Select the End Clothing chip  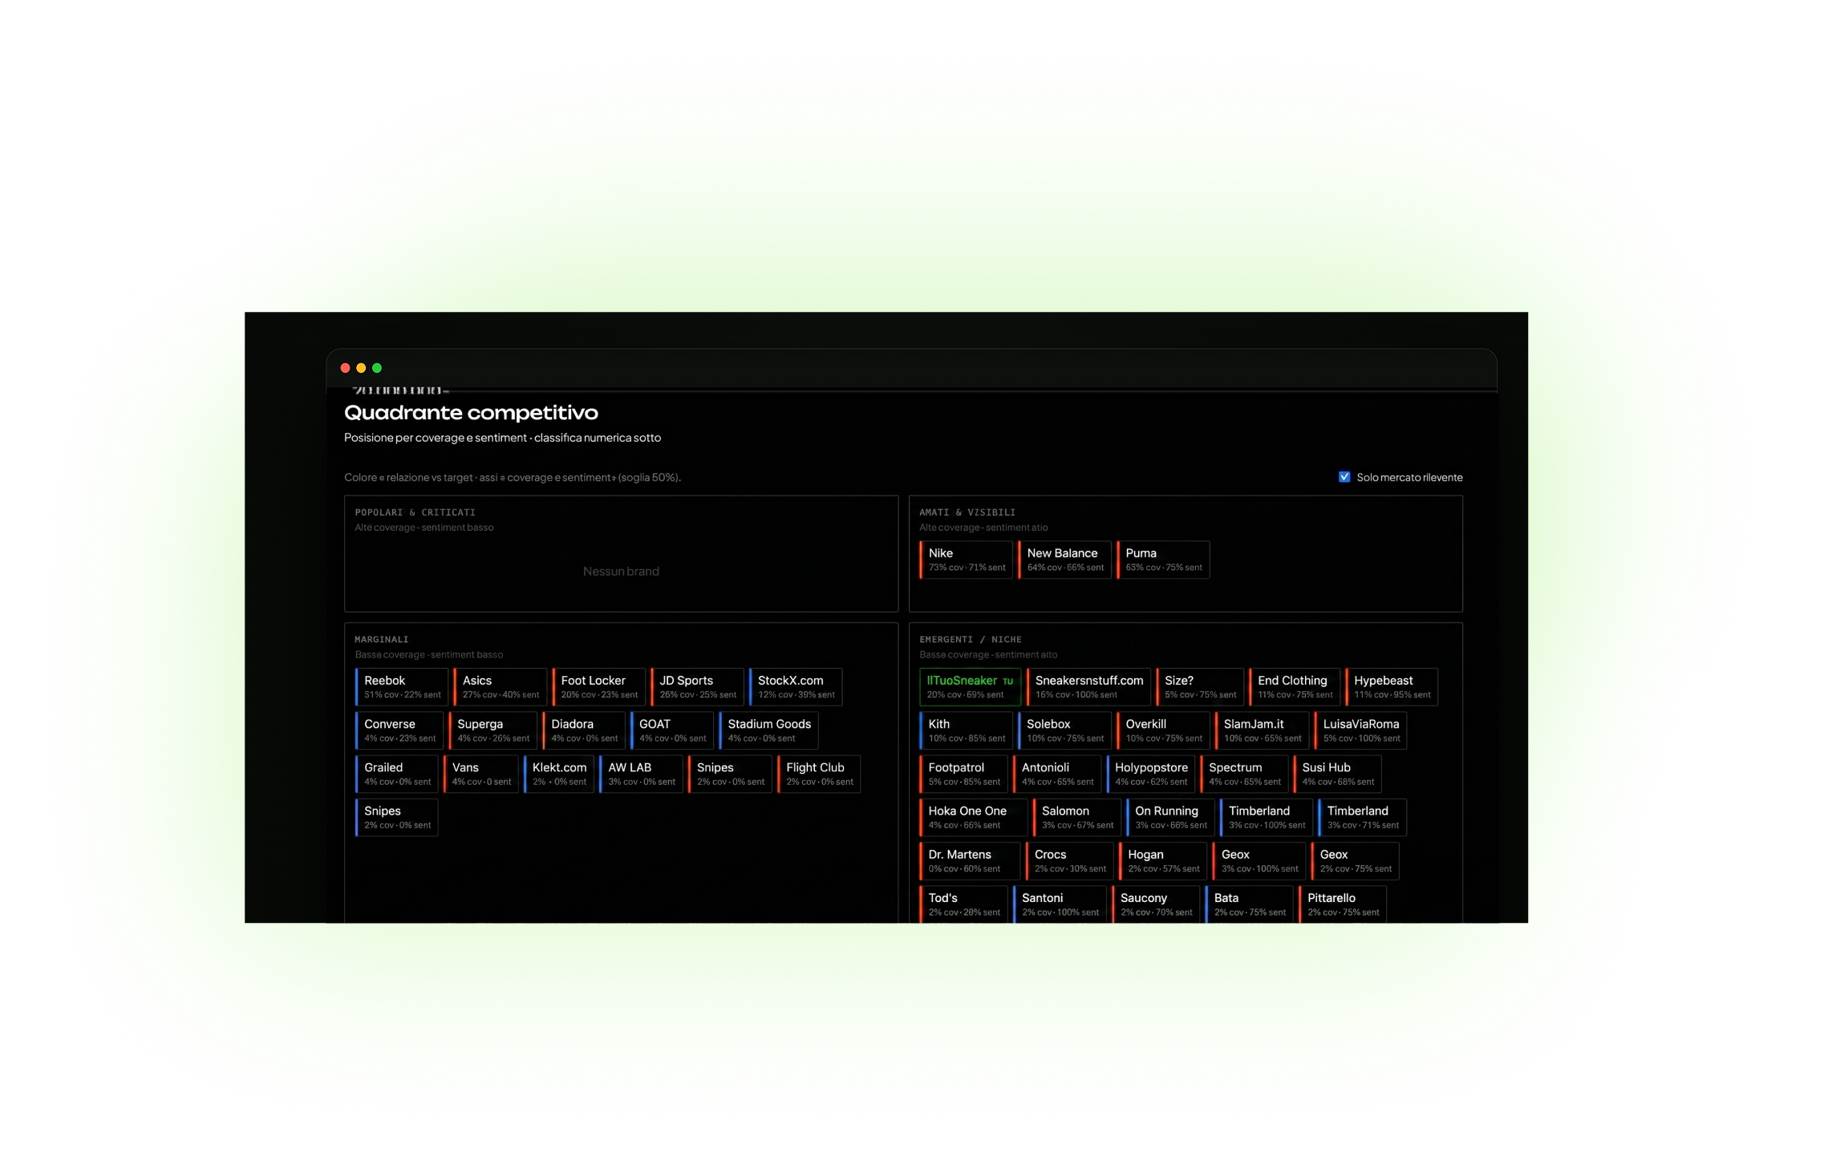(1295, 687)
